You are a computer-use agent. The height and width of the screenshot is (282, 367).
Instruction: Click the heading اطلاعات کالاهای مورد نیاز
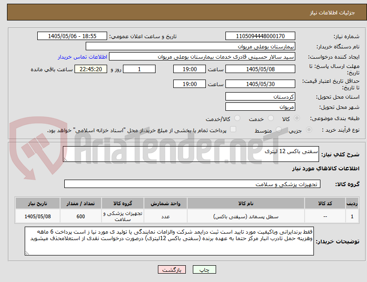326,168
